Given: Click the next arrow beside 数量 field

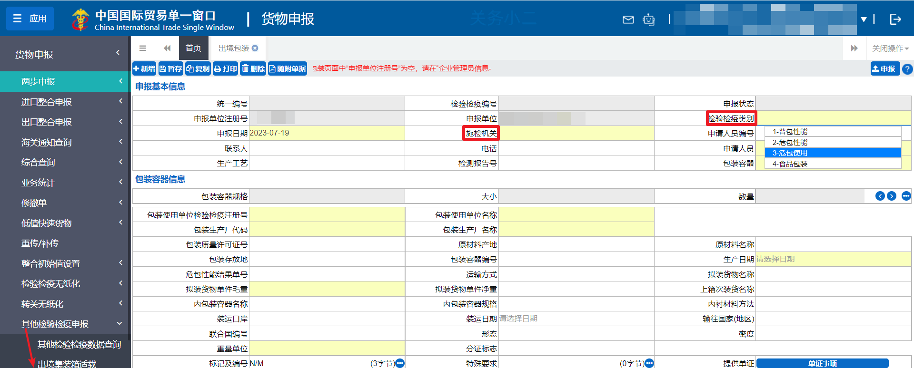Looking at the screenshot, I should pos(892,196).
